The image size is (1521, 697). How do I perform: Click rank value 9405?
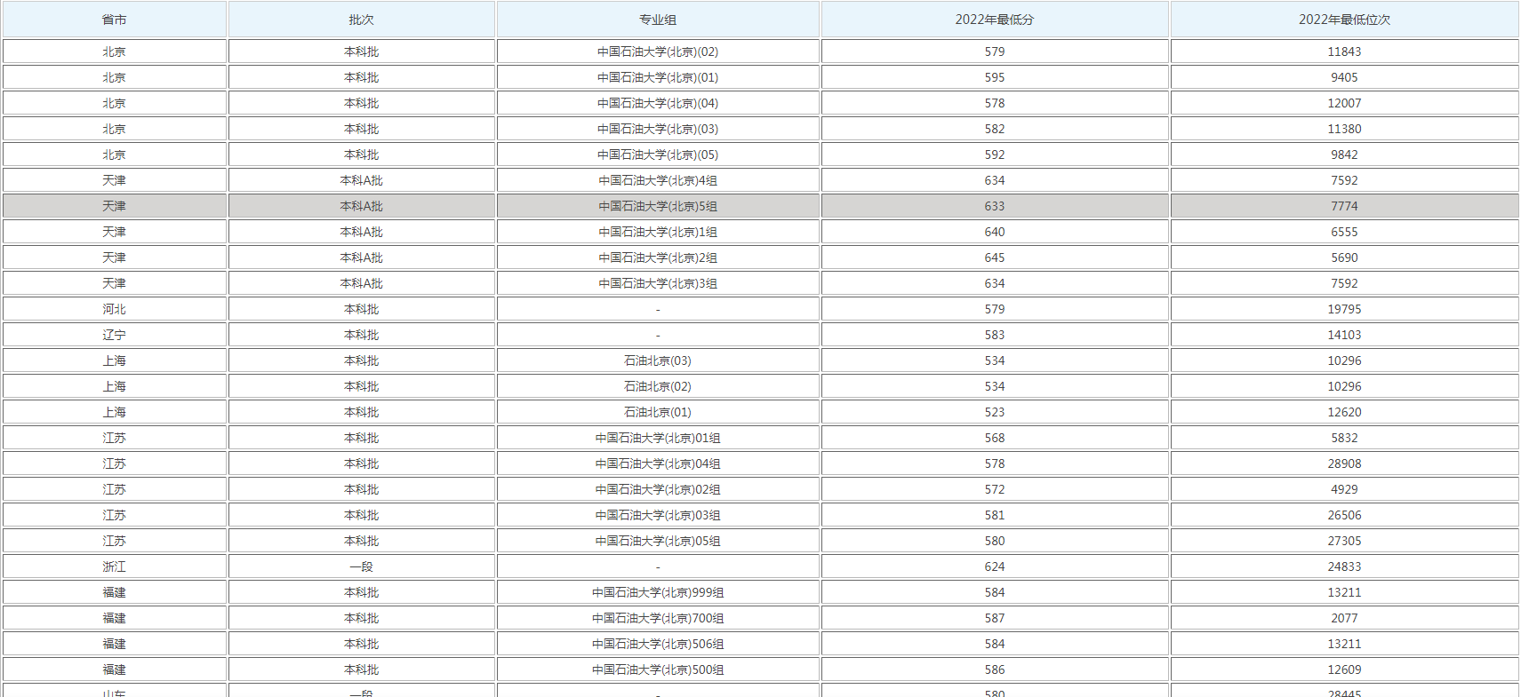[1344, 77]
